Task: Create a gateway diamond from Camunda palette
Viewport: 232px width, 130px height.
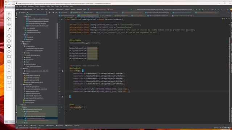Action: pyautogui.click(x=9, y=51)
